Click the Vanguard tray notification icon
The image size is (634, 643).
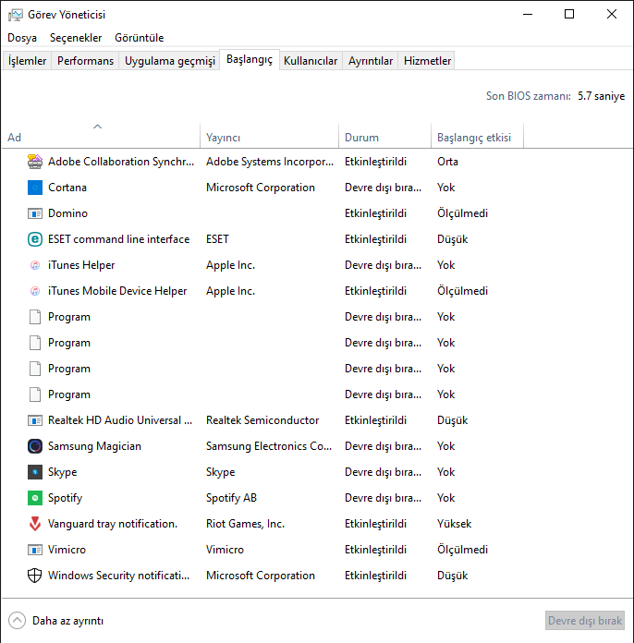(x=35, y=524)
